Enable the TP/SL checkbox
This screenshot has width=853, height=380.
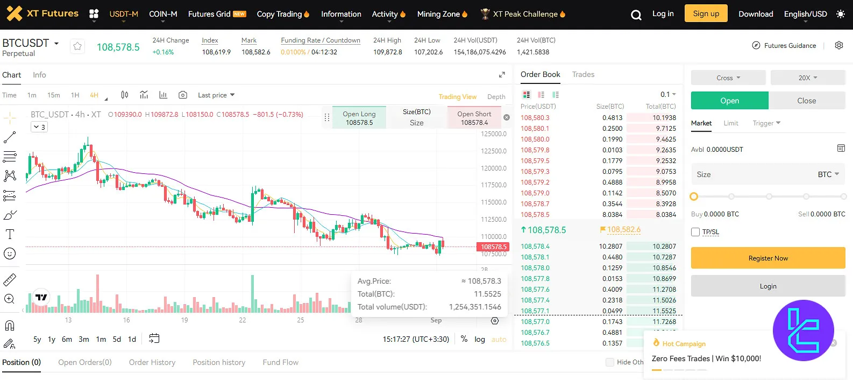click(695, 232)
